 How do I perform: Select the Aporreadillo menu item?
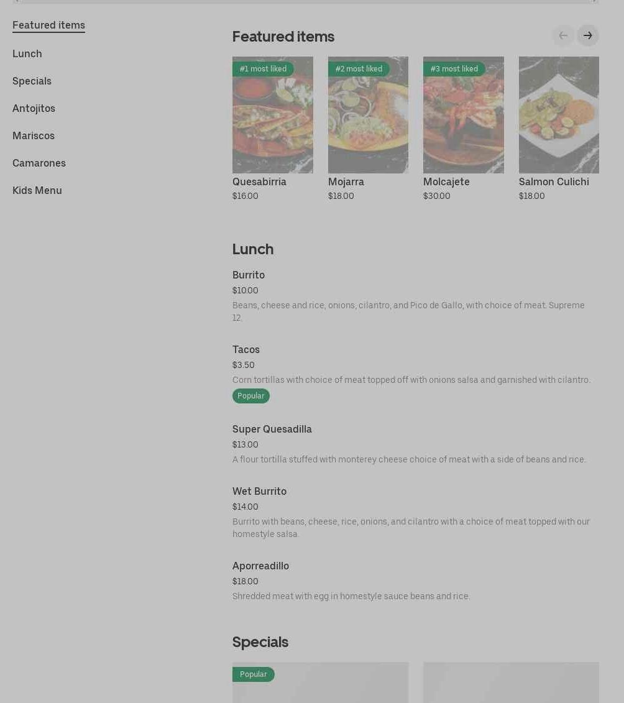click(416, 581)
